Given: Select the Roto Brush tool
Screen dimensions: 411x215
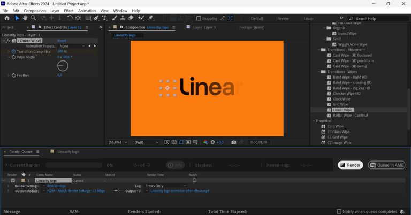Looking at the screenshot, I should coord(141,18).
